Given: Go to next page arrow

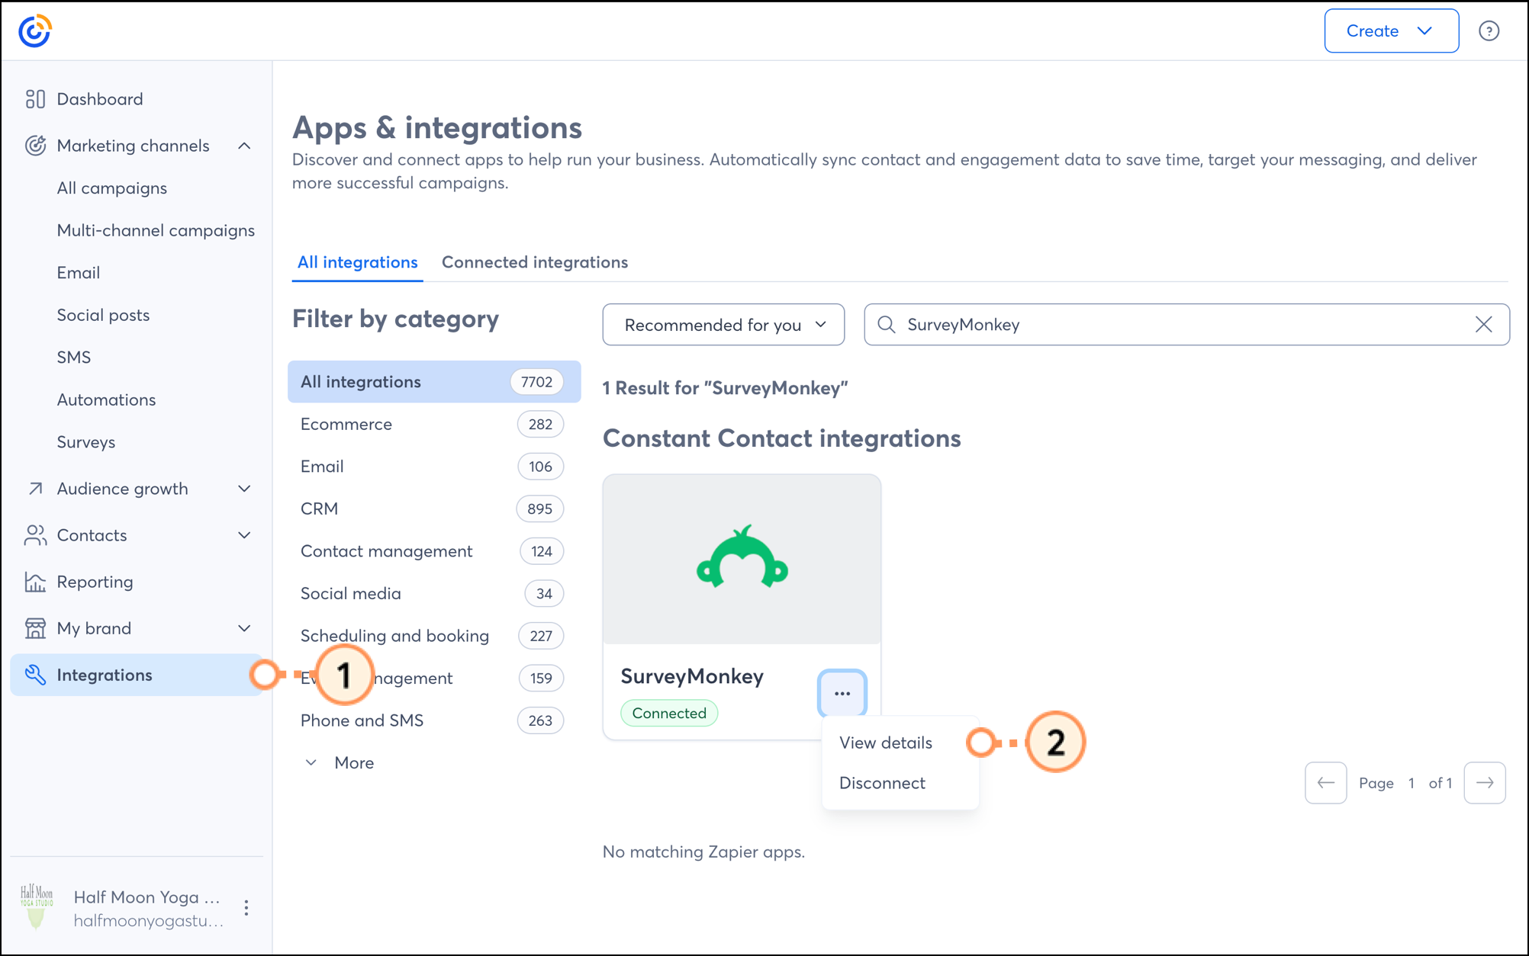Looking at the screenshot, I should 1485,783.
